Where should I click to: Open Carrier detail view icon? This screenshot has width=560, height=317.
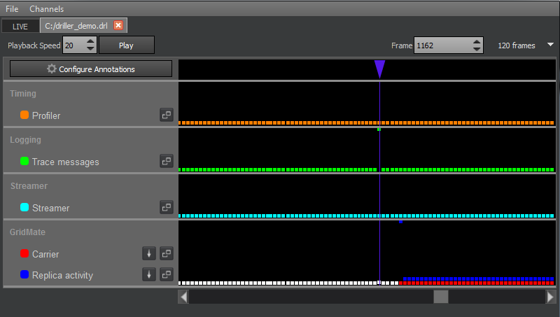166,254
